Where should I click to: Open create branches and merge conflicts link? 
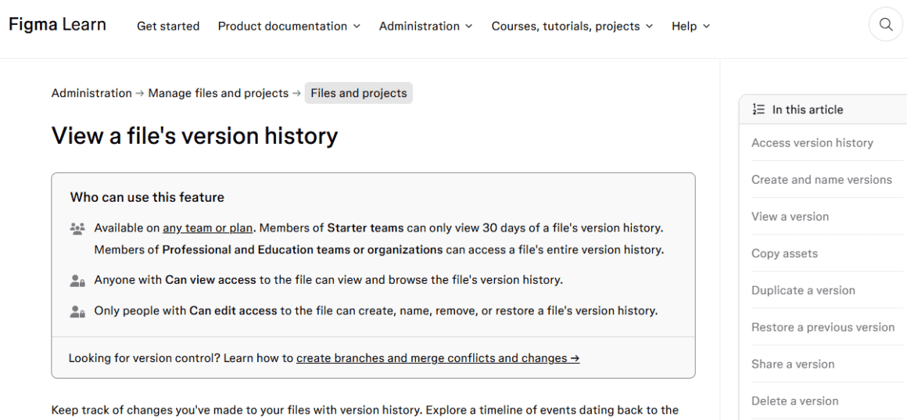(438, 358)
